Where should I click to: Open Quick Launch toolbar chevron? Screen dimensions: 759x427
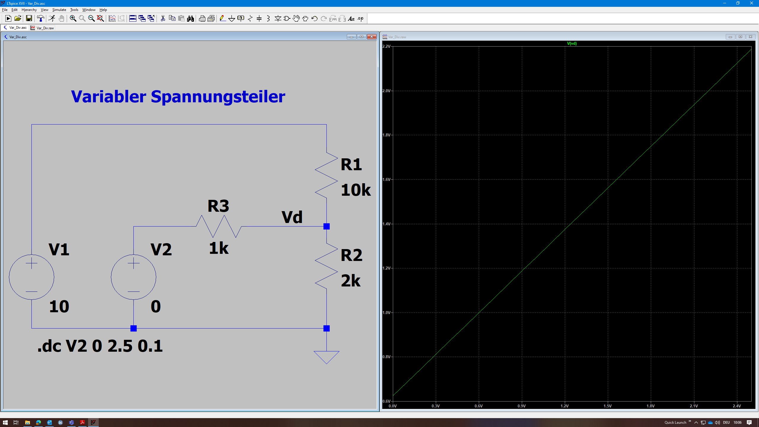point(690,421)
